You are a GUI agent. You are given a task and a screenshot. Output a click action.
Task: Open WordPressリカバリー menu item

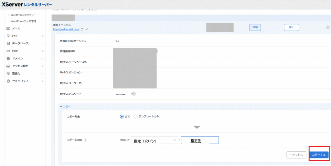23,15
